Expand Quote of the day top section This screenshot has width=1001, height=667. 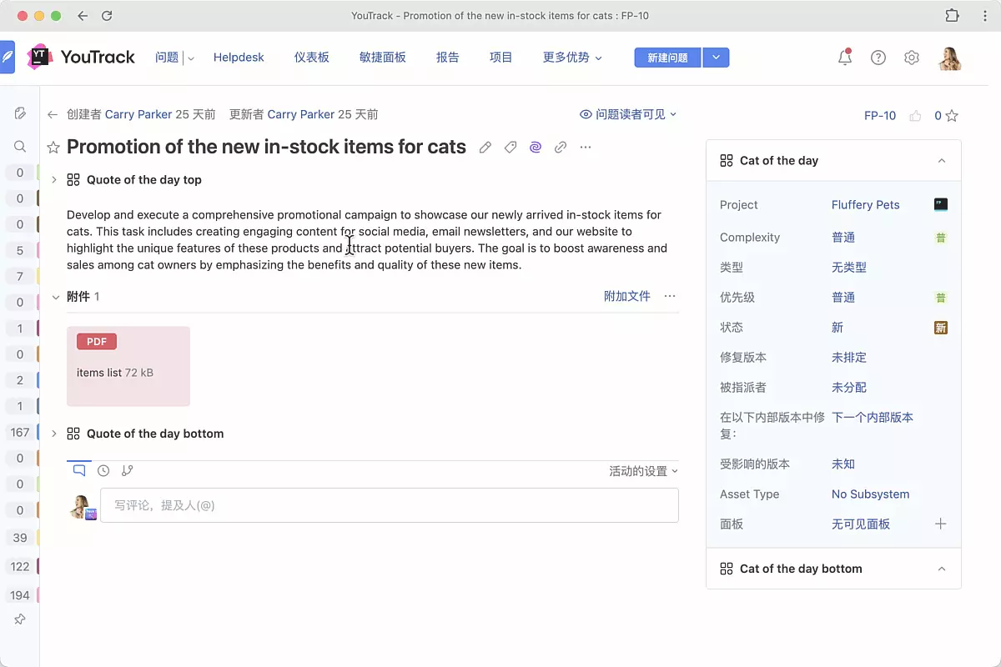coord(54,180)
